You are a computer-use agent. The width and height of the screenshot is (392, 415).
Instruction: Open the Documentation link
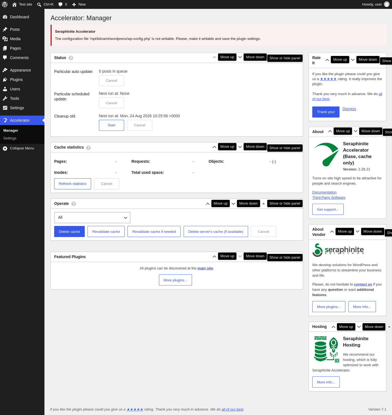click(x=324, y=192)
